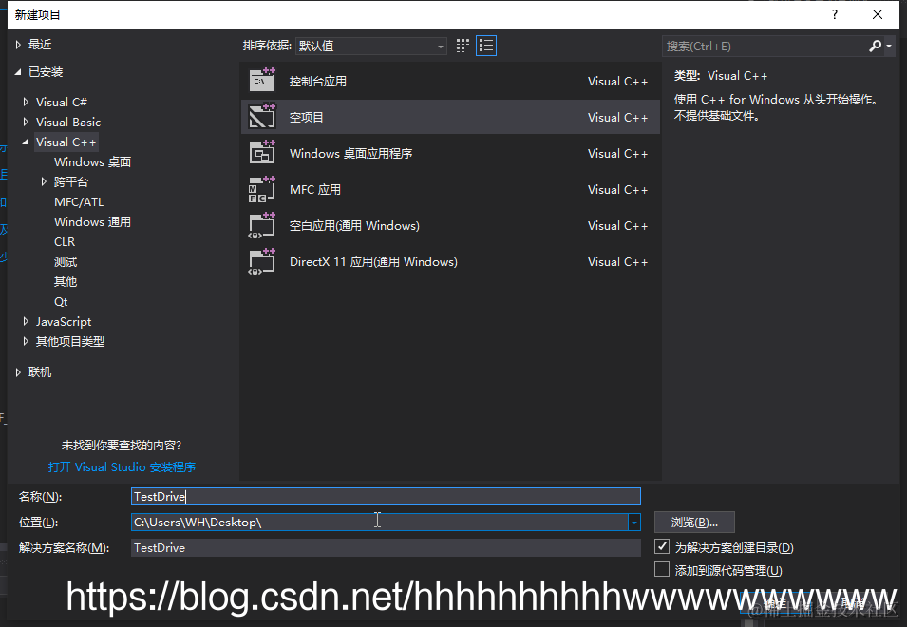Image resolution: width=907 pixels, height=627 pixels.
Task: Expand the Recent (最近) node
Action: pyautogui.click(x=18, y=45)
